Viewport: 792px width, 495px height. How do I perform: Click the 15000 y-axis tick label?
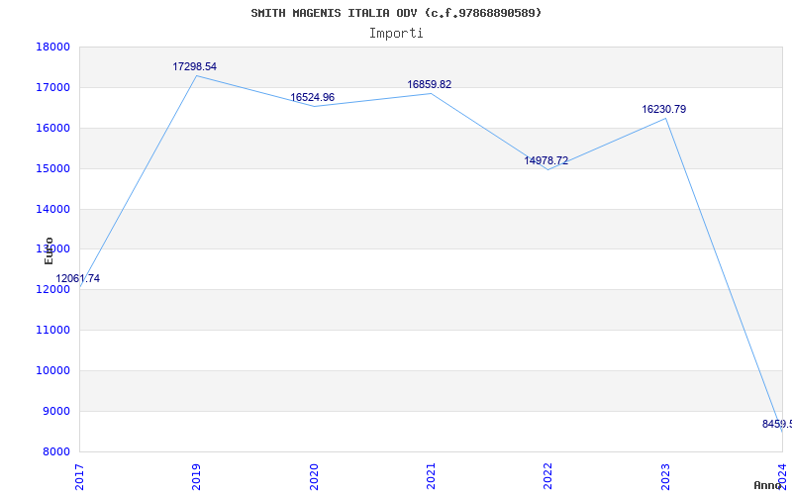coord(52,168)
